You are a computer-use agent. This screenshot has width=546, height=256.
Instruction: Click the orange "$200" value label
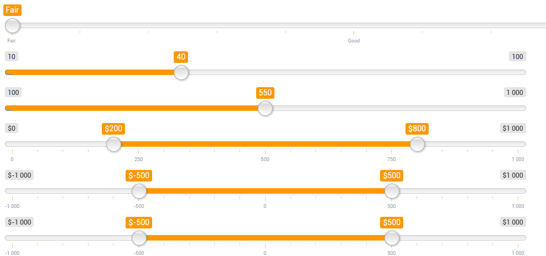(113, 129)
